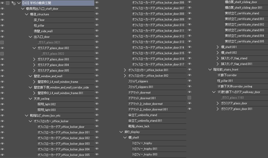Viewport: 268px width, 158px height.
Task: Collapse 1F渡り廊下へのドア_walkway_door
Action: click(214, 92)
